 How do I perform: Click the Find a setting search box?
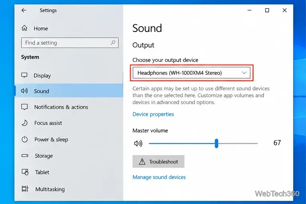pos(70,43)
